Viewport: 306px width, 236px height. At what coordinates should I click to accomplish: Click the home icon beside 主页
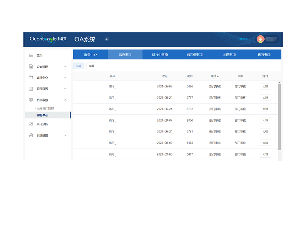click(x=31, y=55)
